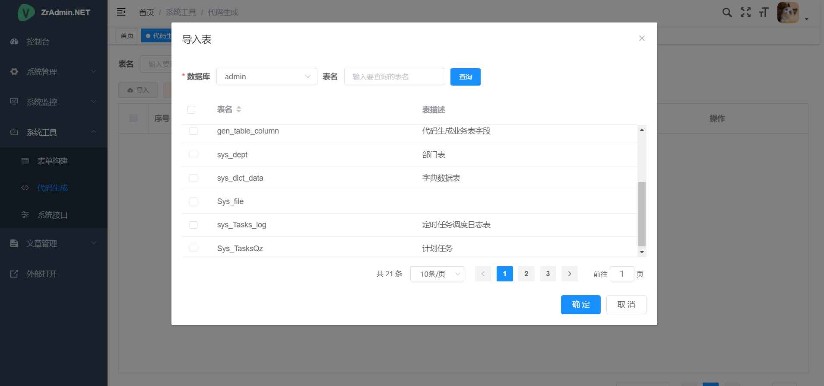Screen dimensions: 824x386
Task: Check the sys_dept table row checkbox
Action: [x=193, y=155]
